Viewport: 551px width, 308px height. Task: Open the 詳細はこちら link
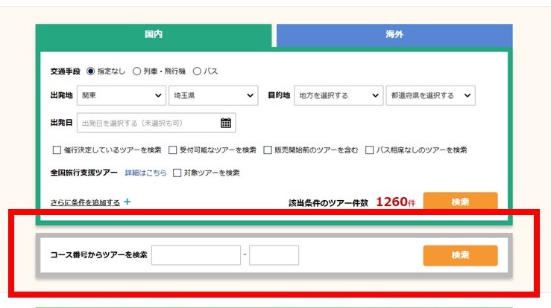pos(145,173)
